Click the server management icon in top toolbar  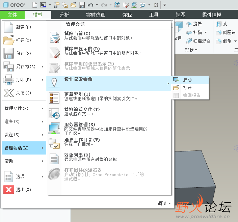tap(134, 5)
